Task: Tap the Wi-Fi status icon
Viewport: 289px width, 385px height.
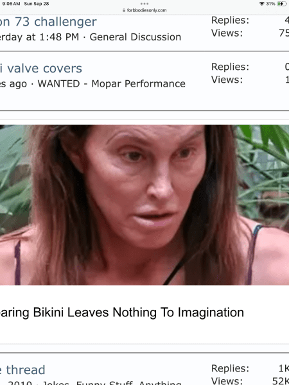Action: [262, 4]
